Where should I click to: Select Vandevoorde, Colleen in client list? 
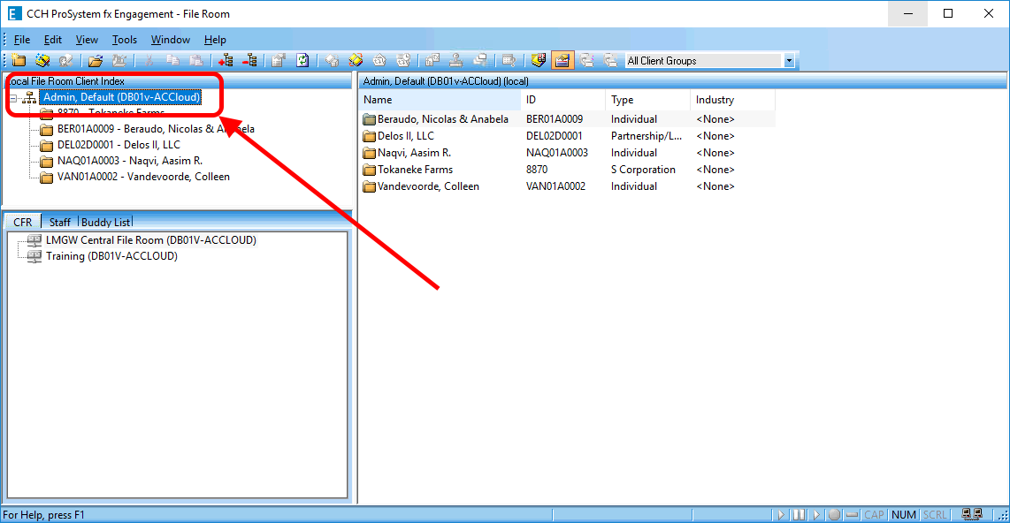[428, 186]
